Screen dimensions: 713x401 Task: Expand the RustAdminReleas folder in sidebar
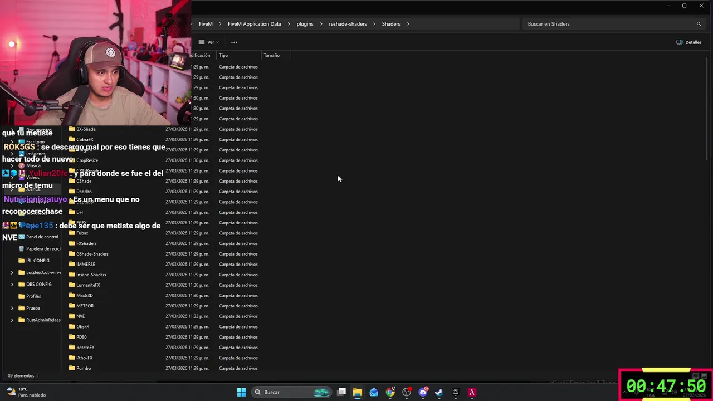[12, 320]
